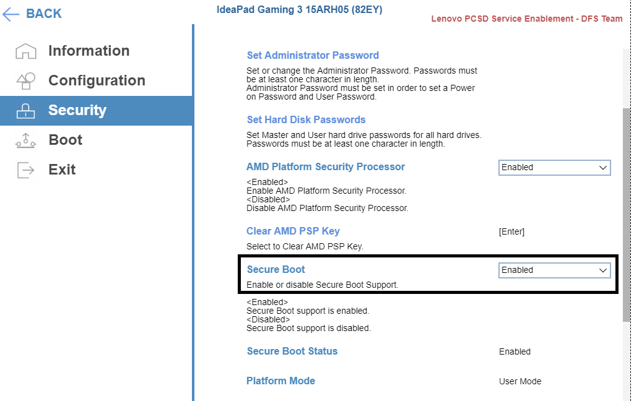
Task: Click the Secure Boot dropdown chevron
Action: (x=602, y=270)
